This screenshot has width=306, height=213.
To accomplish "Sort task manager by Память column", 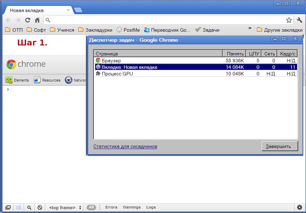I will [x=234, y=54].
